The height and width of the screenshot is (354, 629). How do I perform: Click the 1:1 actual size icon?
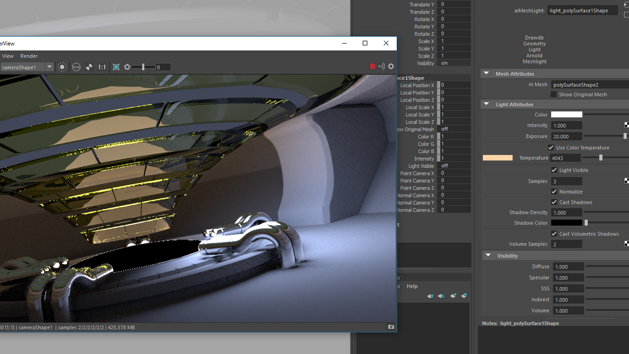(x=102, y=67)
